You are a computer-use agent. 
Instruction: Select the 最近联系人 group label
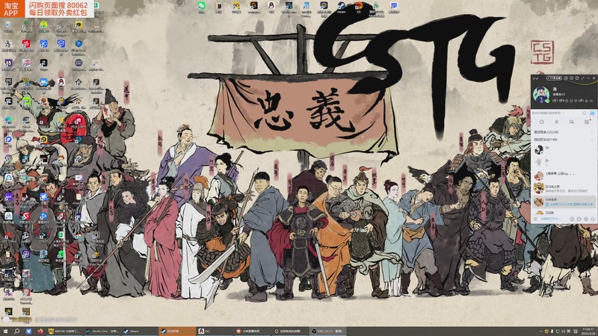(546, 132)
